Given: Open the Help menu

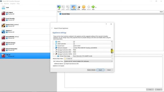Looking at the screenshot, I should pyautogui.click(x=18, y=4).
